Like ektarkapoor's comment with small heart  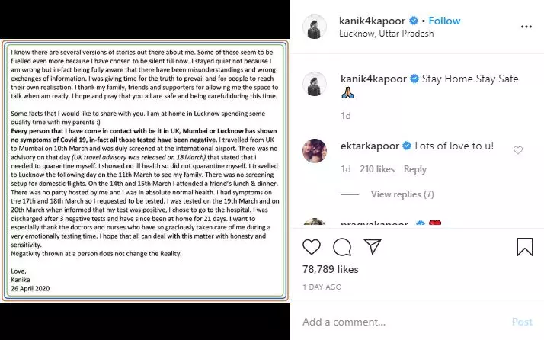click(517, 150)
